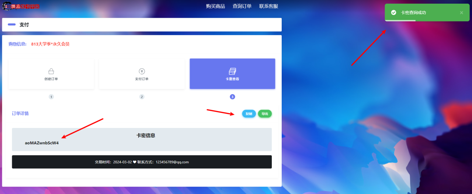Screen dimensions: 472x194
Task: Select step number 1 indicator
Action: (51, 97)
